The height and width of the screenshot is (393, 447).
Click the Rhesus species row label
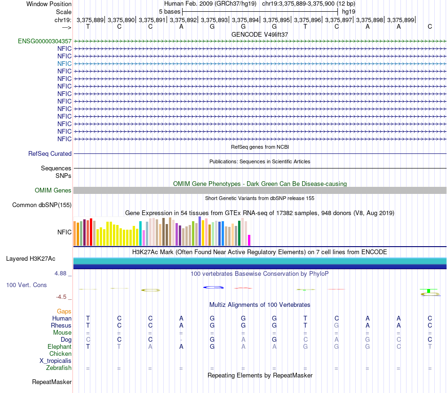[61, 325]
